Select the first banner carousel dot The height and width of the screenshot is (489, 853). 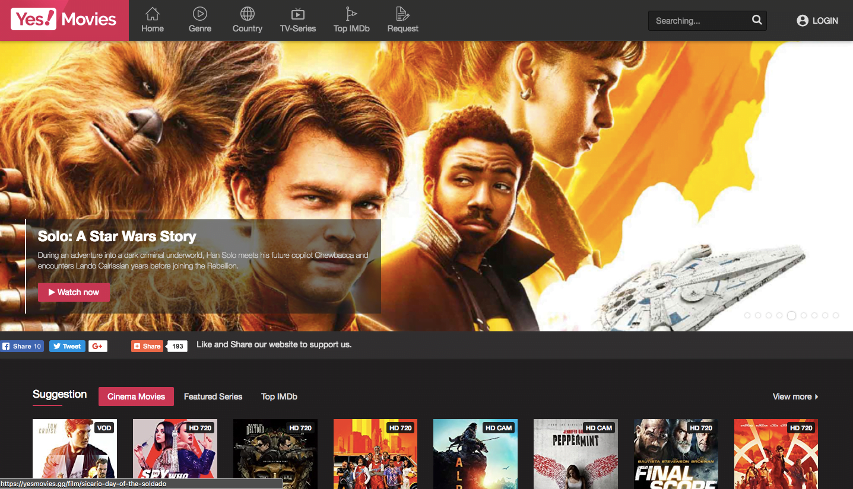747,315
